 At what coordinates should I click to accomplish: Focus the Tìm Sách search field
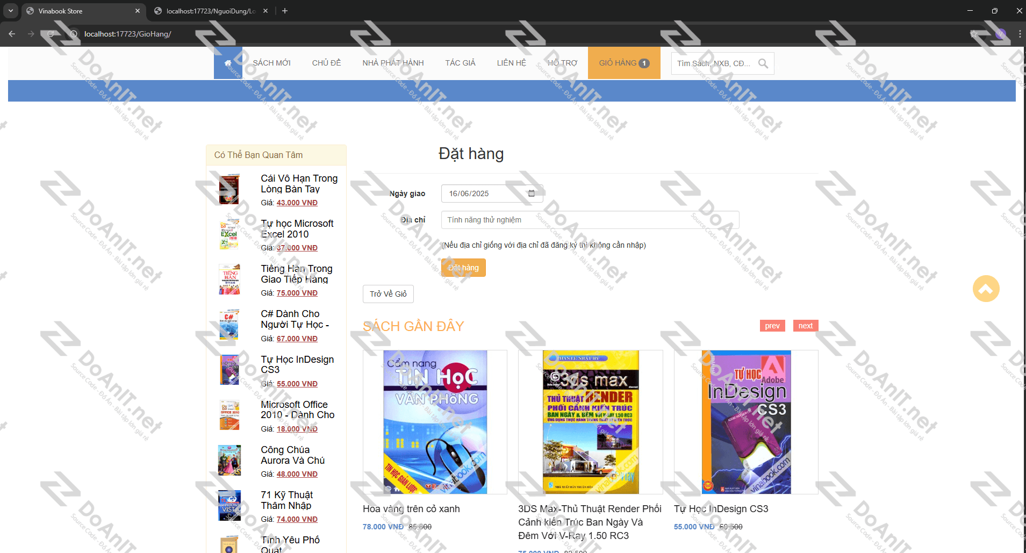(x=715, y=63)
